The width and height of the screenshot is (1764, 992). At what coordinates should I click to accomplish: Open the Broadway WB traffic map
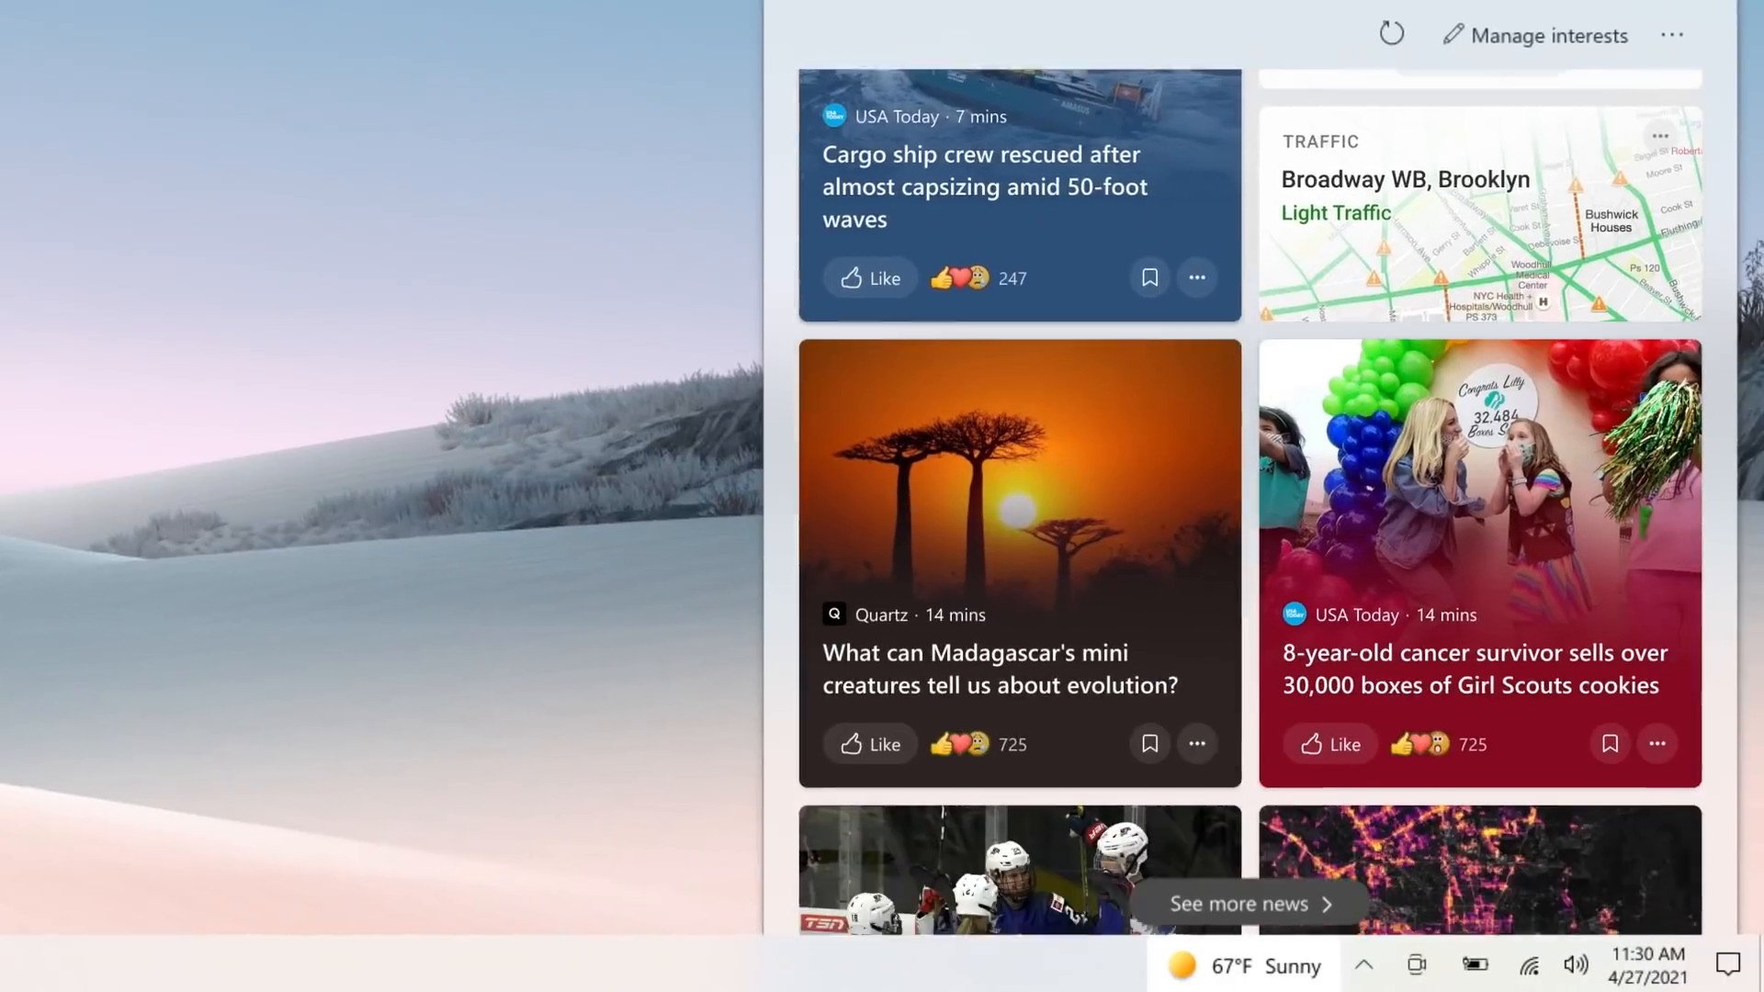[x=1480, y=214]
